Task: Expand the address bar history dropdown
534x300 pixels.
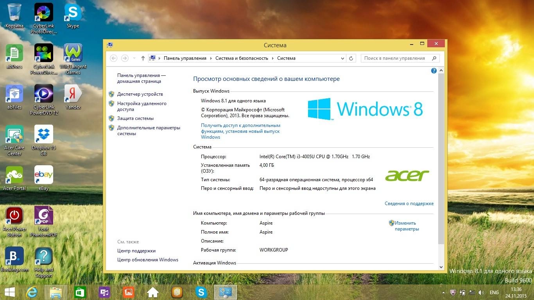Action: point(343,58)
